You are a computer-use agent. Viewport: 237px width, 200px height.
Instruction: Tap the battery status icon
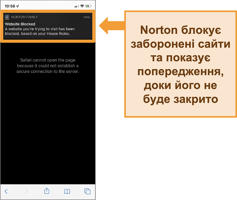88,6
